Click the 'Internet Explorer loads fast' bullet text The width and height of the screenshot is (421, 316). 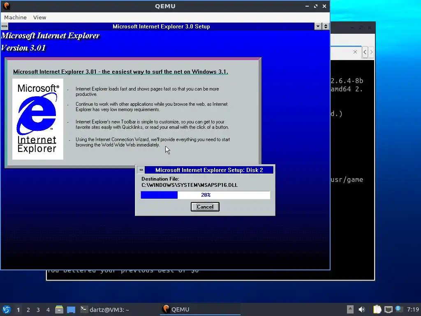tap(147, 92)
